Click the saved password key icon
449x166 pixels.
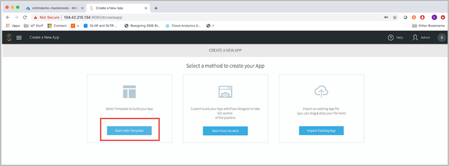click(x=386, y=17)
